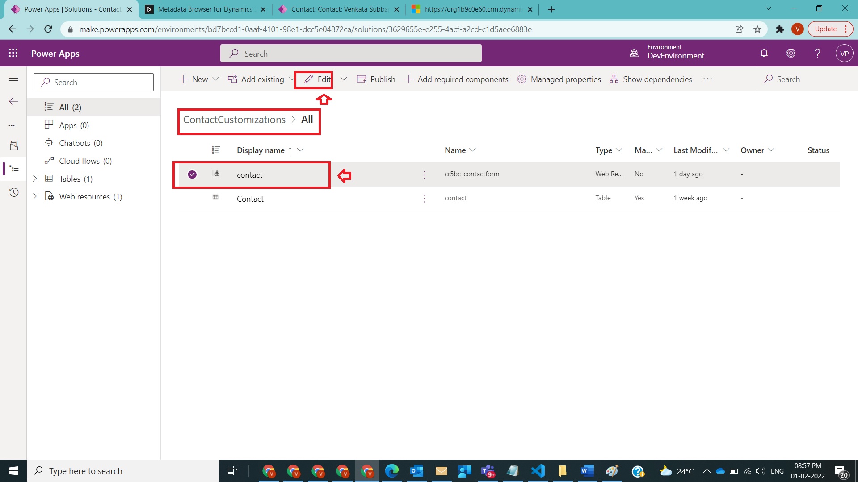The image size is (858, 482).
Task: Open the ContactCustomizations breadcrumb link
Action: (x=234, y=120)
